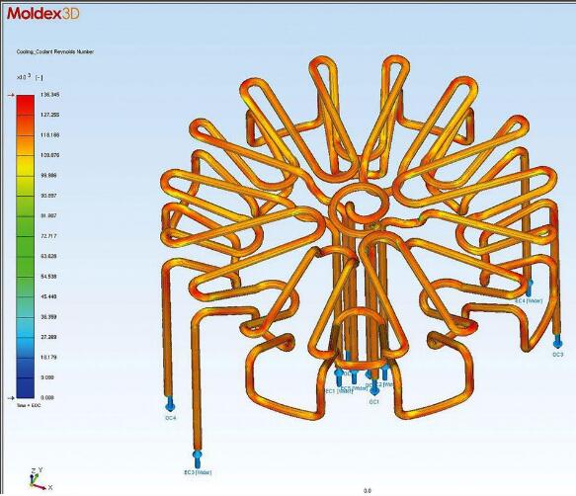Click the red maximum-value arrow on legend
The width and height of the screenshot is (576, 496).
coord(11,95)
